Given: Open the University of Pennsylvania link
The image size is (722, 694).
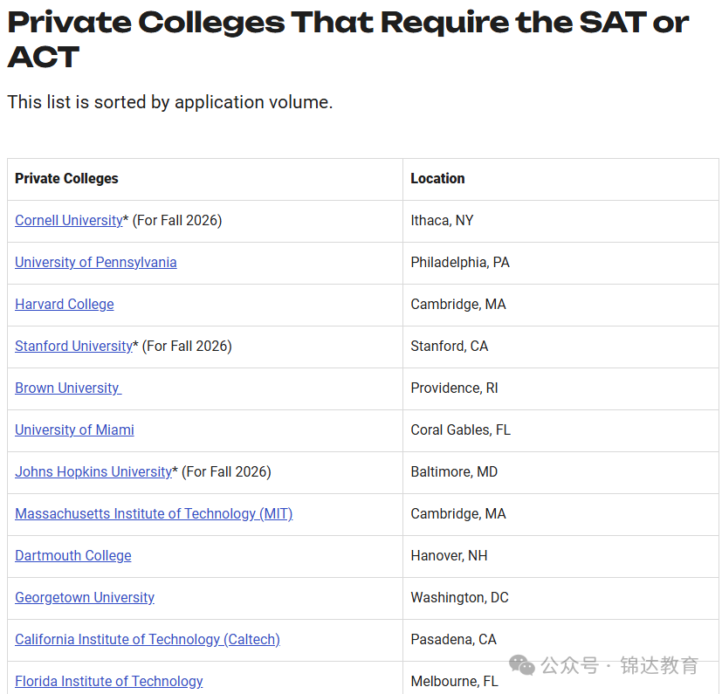Looking at the screenshot, I should pos(96,263).
